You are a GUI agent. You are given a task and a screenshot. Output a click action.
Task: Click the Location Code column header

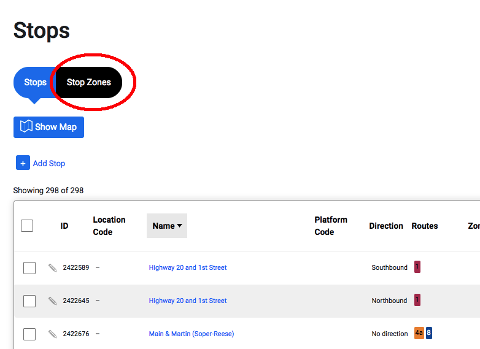pyautogui.click(x=109, y=226)
